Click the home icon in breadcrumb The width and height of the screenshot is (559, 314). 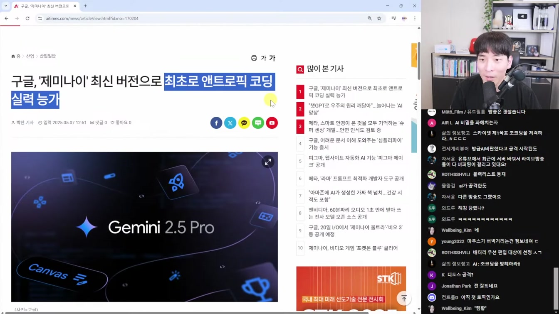pyautogui.click(x=13, y=56)
